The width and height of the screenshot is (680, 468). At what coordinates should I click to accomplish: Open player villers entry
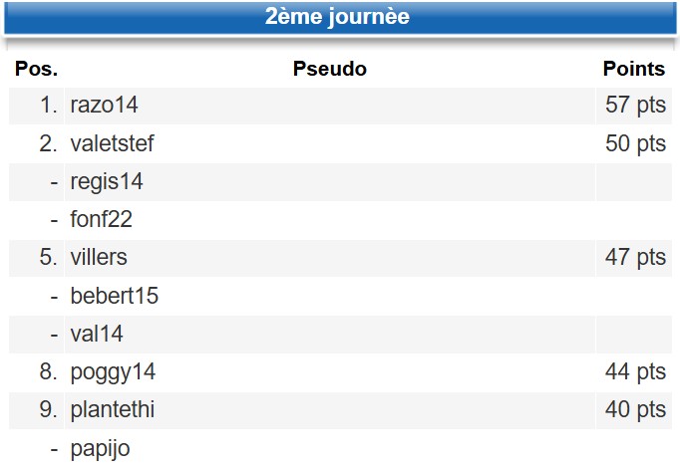click(x=99, y=257)
